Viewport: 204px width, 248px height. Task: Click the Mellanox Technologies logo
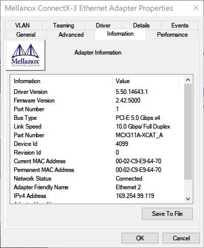[25, 55]
